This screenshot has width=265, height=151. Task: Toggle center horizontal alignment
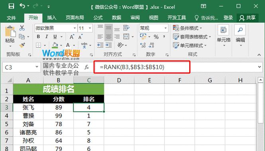pyautogui.click(x=108, y=37)
